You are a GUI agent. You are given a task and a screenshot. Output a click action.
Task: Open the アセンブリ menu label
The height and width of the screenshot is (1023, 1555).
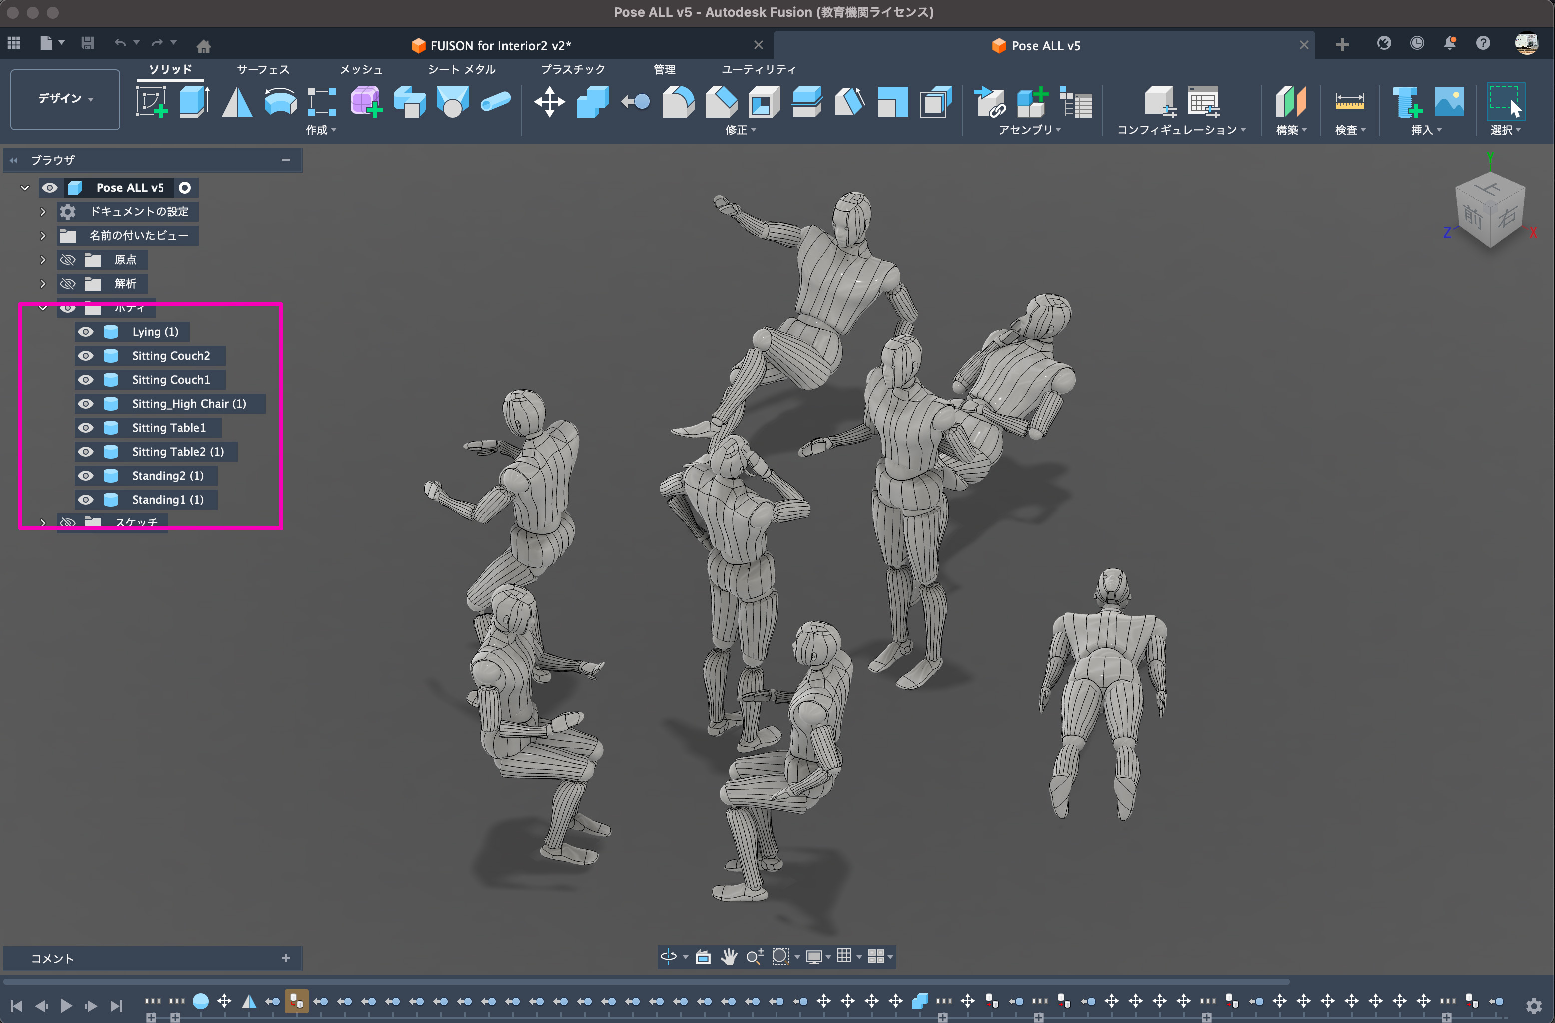coord(1029,130)
